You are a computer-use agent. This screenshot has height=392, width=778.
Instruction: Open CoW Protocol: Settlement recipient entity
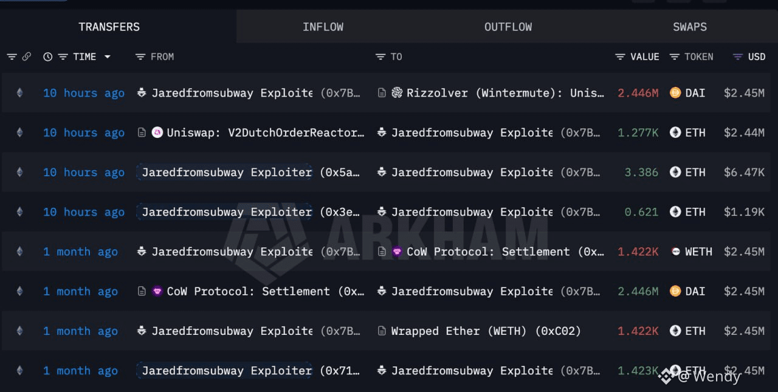[506, 252]
